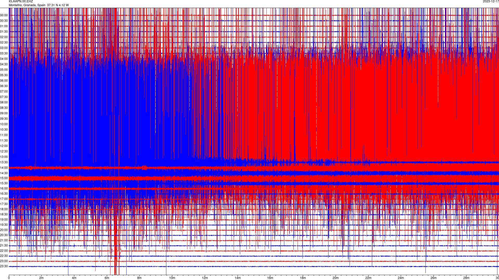
Task: Click the coordinates text 37.31 N 4.12 W
Action: click(58, 5)
